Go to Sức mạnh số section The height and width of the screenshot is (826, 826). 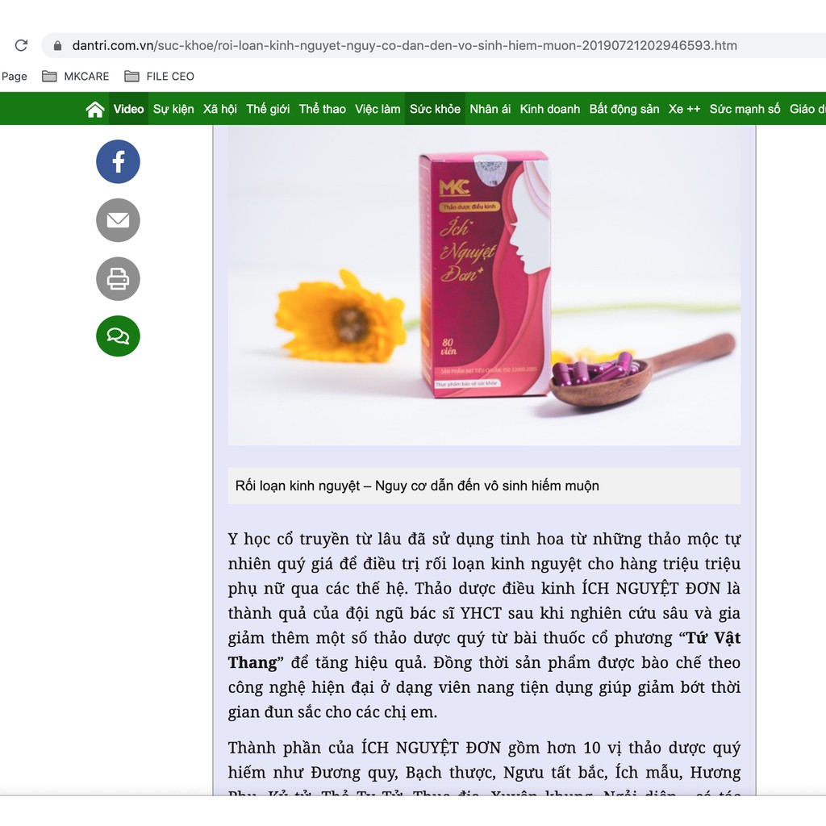(745, 109)
